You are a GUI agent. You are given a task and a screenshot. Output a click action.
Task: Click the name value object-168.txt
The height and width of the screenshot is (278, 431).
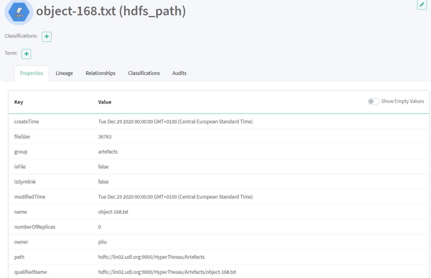pos(113,212)
